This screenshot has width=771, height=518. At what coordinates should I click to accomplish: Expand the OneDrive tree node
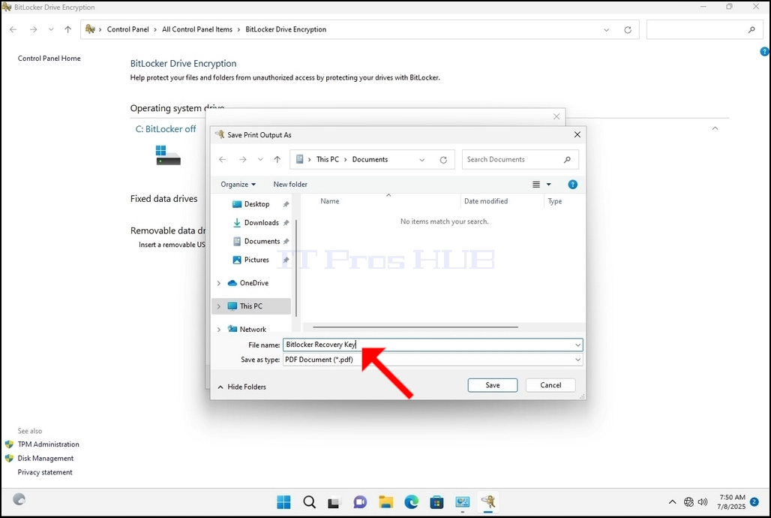pyautogui.click(x=219, y=283)
